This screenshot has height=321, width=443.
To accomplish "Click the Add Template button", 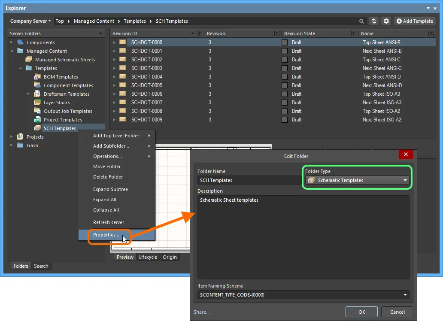I will 415,21.
